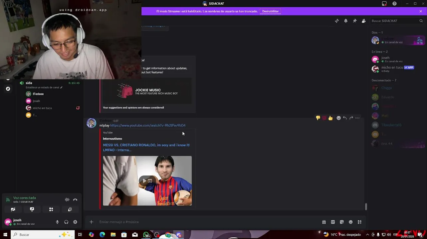Open Task View on taskbar
The width and height of the screenshot is (427, 239).
80,235
